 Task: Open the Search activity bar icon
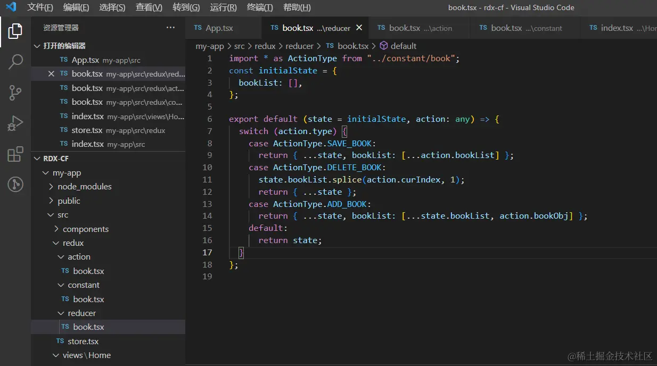click(x=15, y=62)
